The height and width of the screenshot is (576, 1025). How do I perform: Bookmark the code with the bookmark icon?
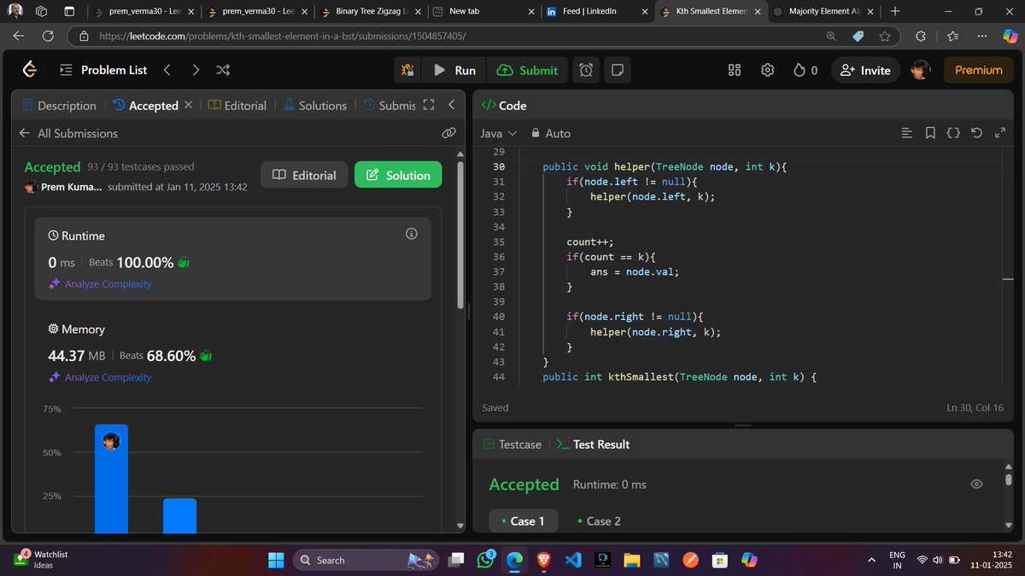click(930, 133)
